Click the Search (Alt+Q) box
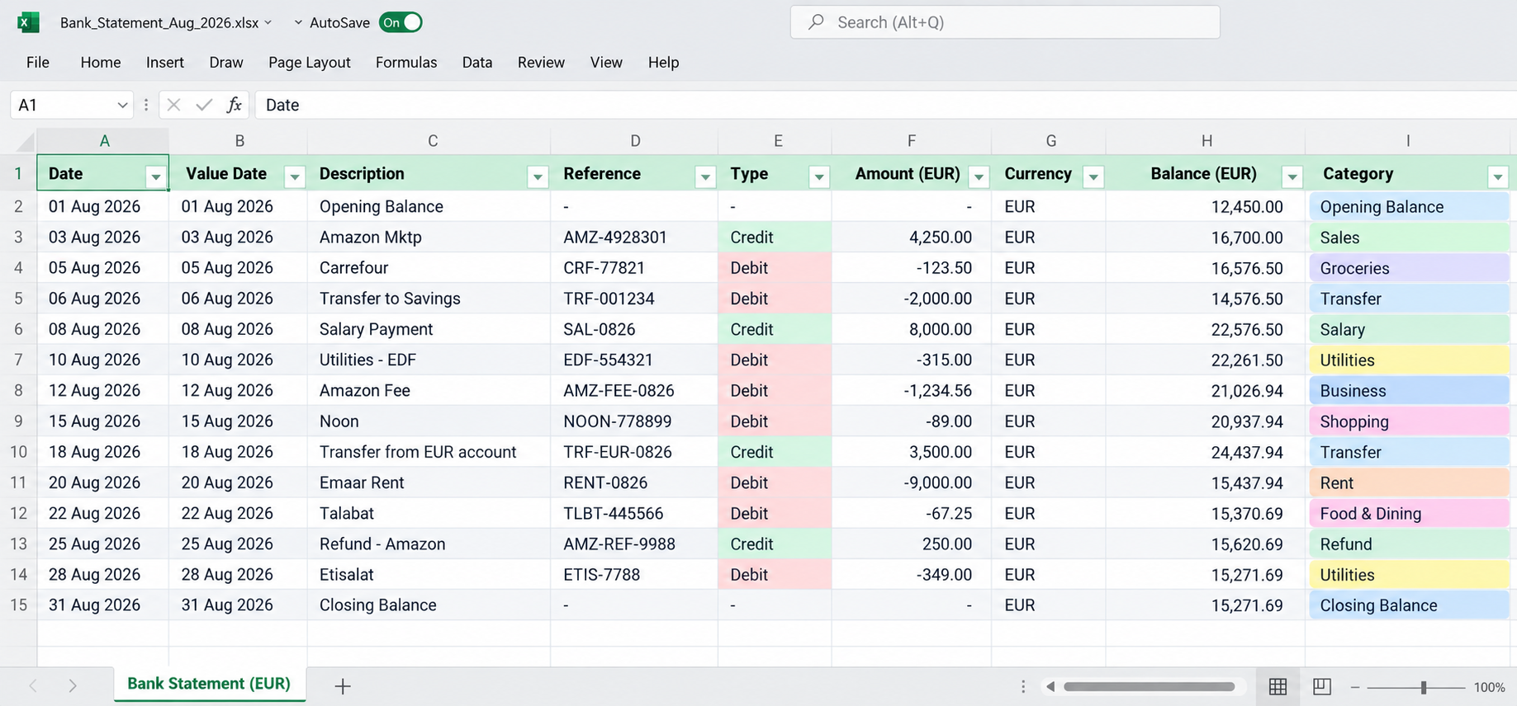 tap(1005, 22)
